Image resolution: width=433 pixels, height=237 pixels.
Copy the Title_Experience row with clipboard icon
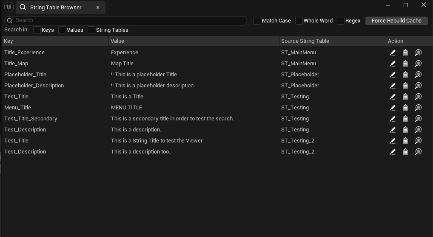[x=405, y=53]
